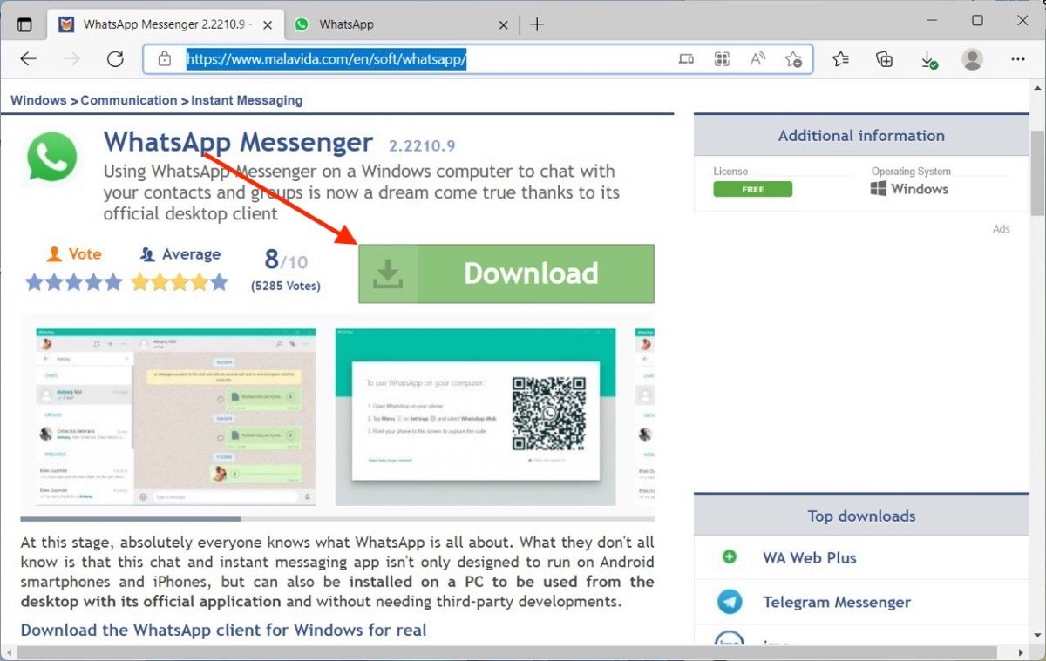Click the 8/10 score

pyautogui.click(x=286, y=260)
